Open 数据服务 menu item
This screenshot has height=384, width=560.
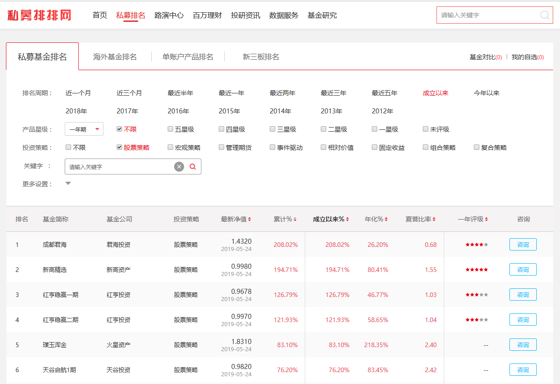(x=284, y=15)
